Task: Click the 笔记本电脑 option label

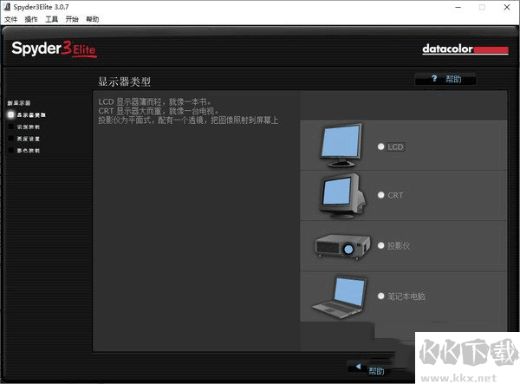Action: 406,296
